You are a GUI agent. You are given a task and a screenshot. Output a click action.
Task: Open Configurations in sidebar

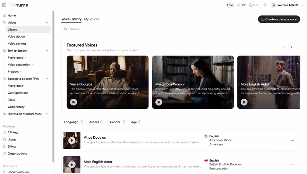[x=18, y=93]
